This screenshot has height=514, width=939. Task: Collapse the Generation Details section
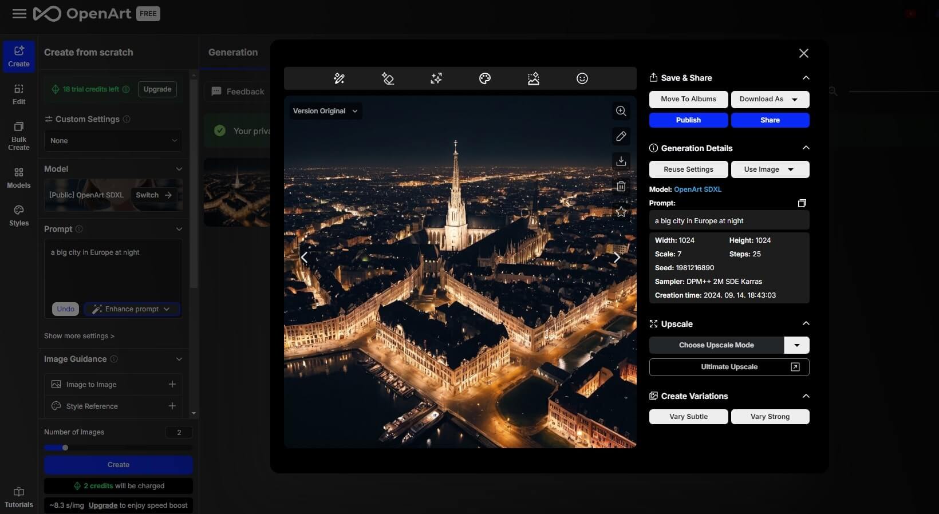(x=806, y=148)
